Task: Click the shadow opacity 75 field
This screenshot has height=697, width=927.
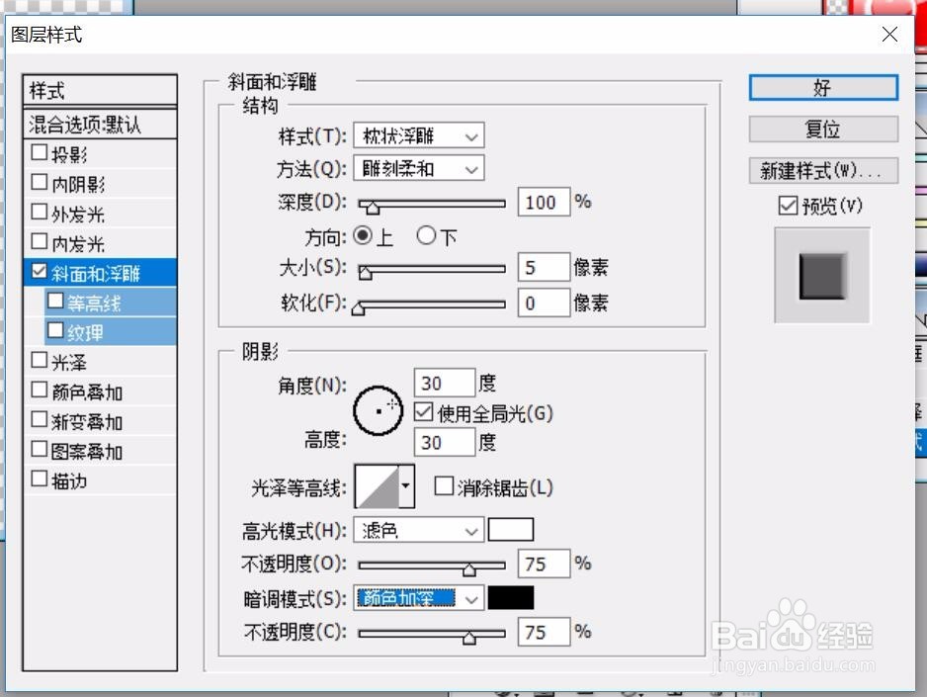Action: coord(544,632)
